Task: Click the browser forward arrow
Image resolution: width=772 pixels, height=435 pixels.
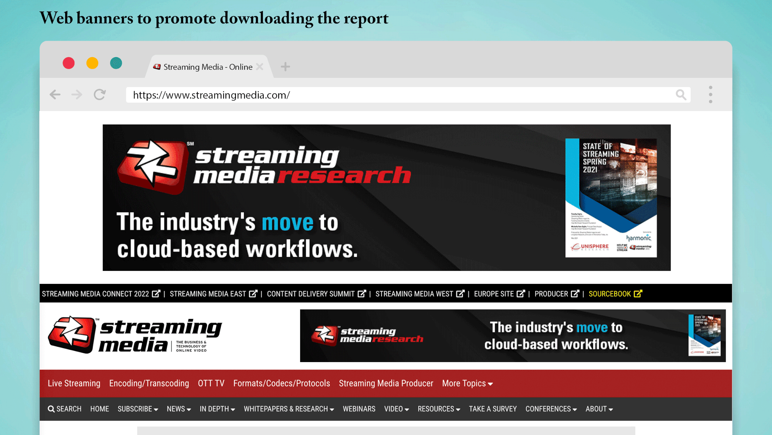Action: 77,95
